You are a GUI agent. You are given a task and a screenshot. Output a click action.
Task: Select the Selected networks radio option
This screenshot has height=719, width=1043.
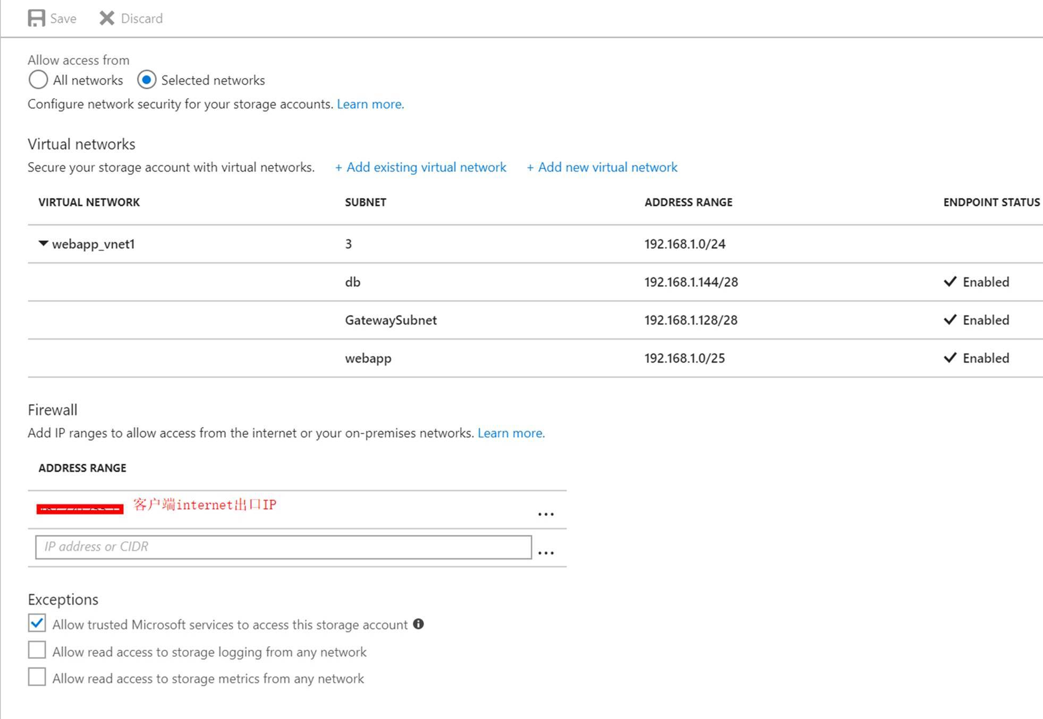(147, 80)
